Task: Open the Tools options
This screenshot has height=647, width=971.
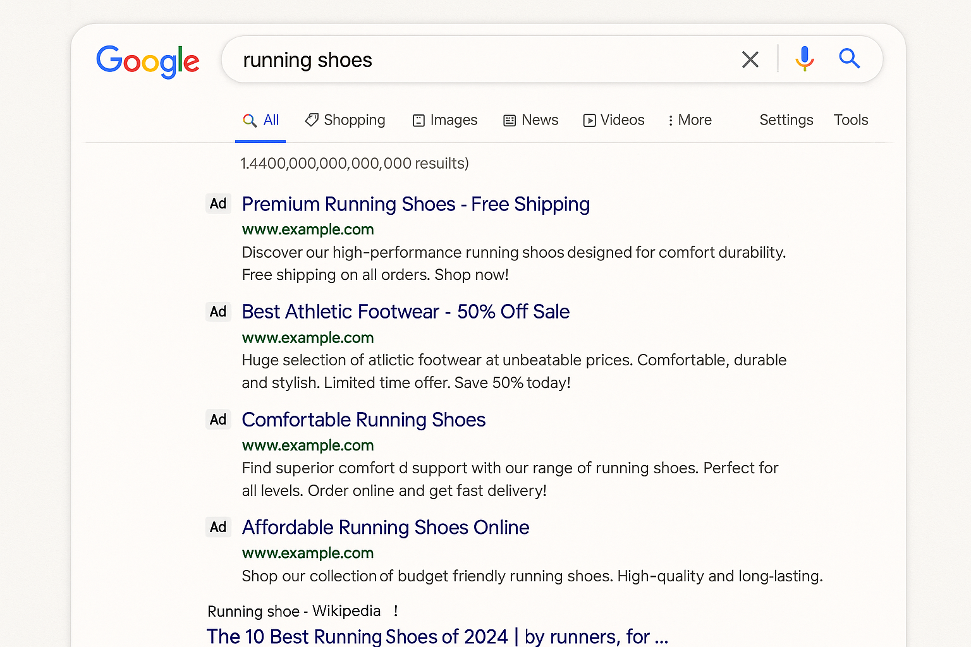Action: point(850,120)
